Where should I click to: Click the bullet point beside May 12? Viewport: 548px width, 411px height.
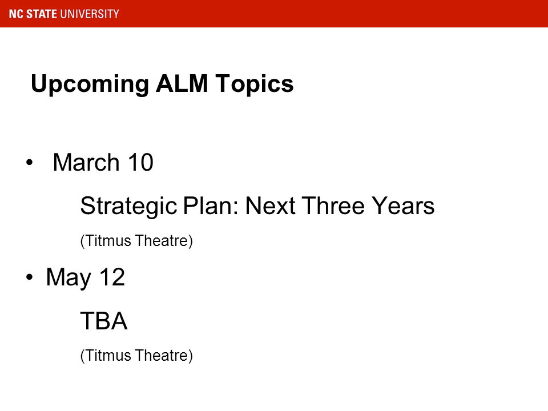click(x=29, y=277)
